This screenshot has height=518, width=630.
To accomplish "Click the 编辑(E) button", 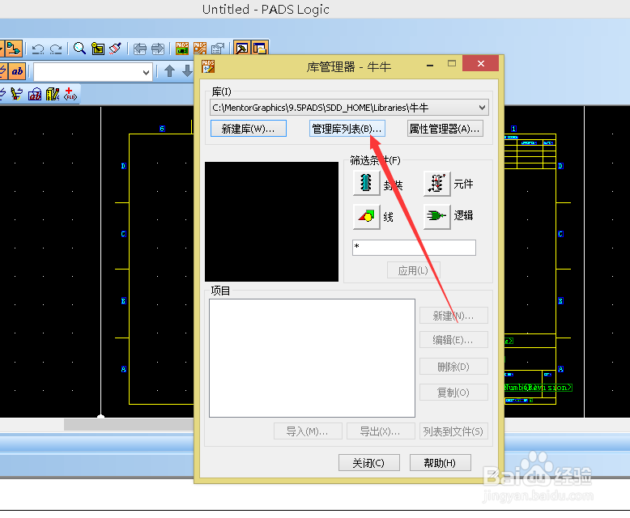I will pos(453,340).
